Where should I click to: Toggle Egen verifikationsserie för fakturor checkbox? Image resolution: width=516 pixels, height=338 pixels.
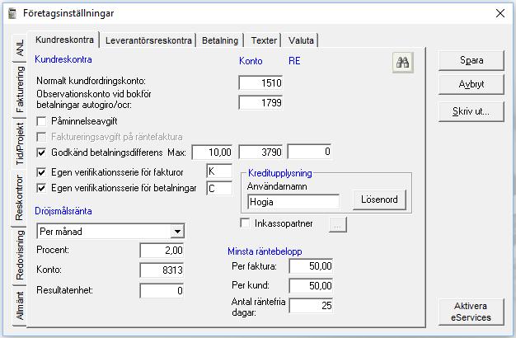(41, 172)
